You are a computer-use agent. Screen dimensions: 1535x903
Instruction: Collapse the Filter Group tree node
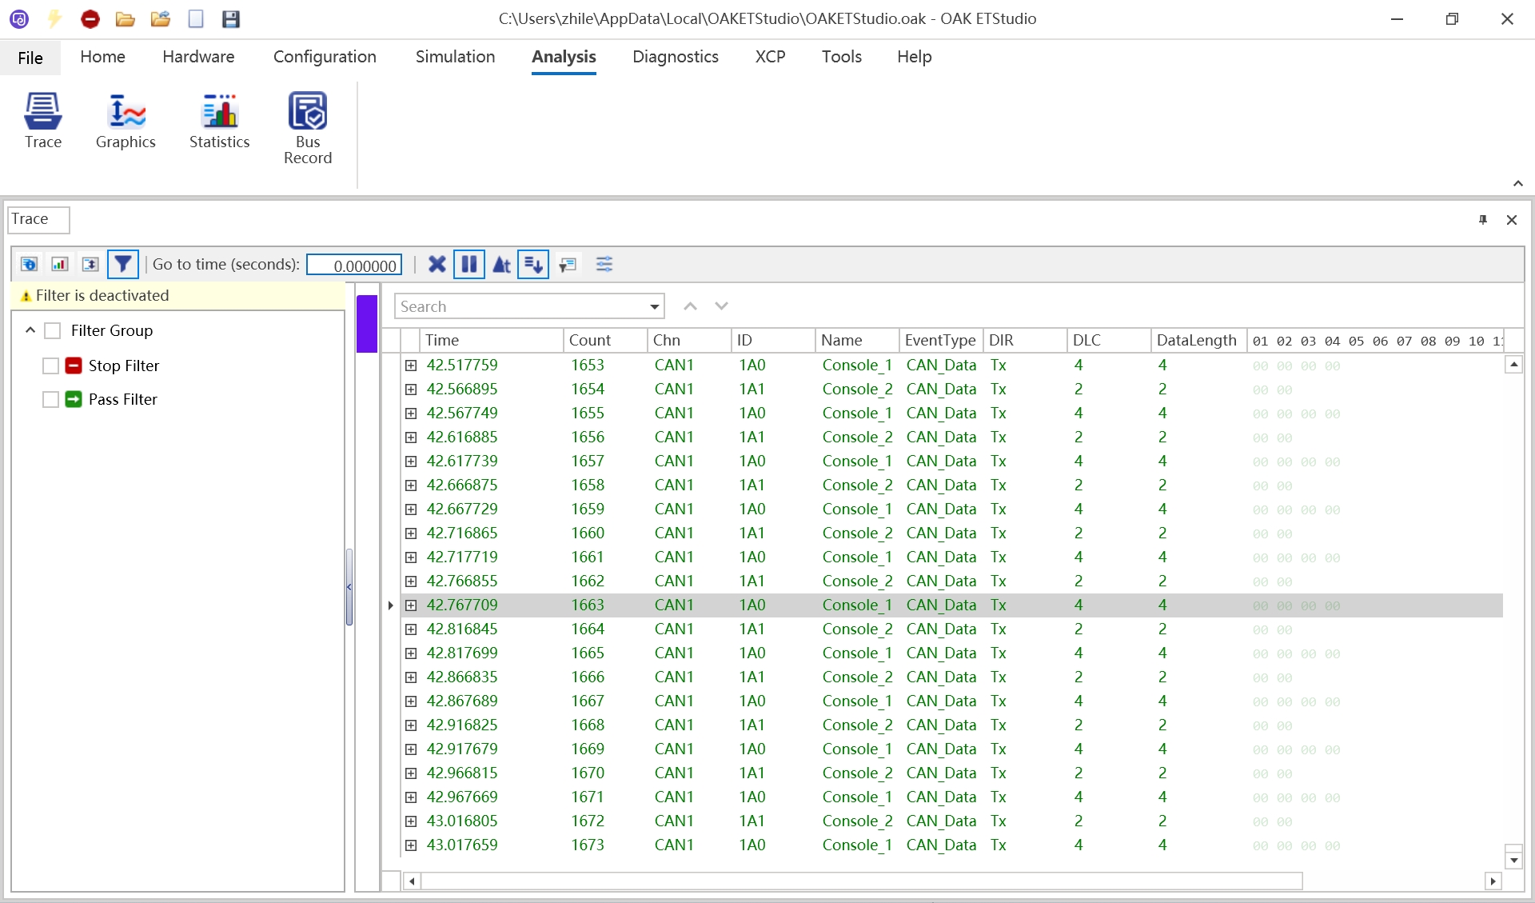[x=30, y=330]
